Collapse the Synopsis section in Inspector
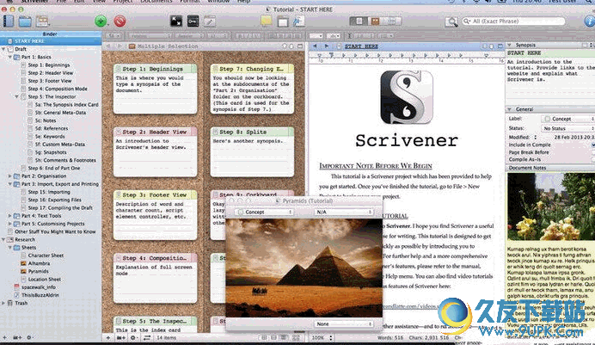Viewport: 595px width, 345px height. 510,45
